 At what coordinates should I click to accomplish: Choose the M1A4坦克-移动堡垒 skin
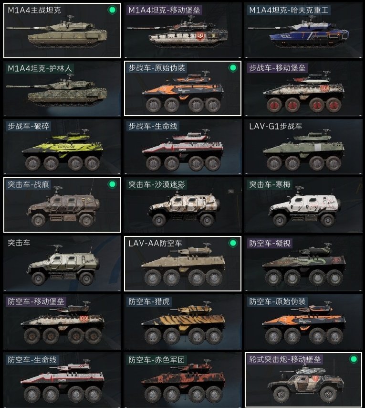point(183,31)
